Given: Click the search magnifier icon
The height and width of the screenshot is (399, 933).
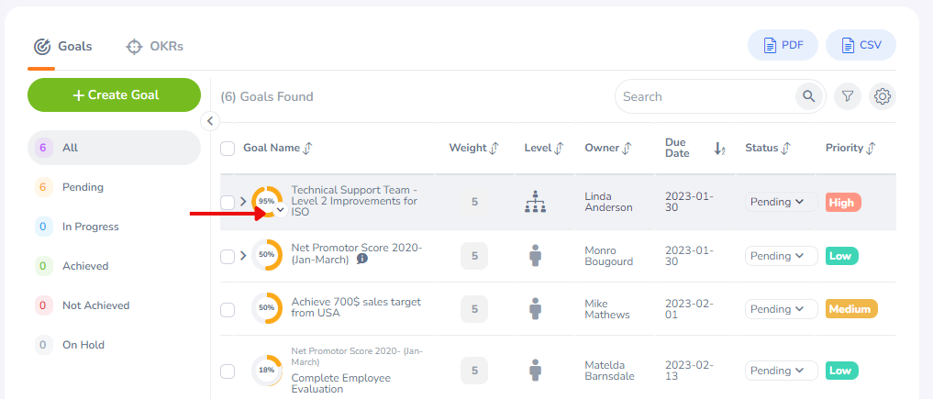Looking at the screenshot, I should tap(808, 96).
